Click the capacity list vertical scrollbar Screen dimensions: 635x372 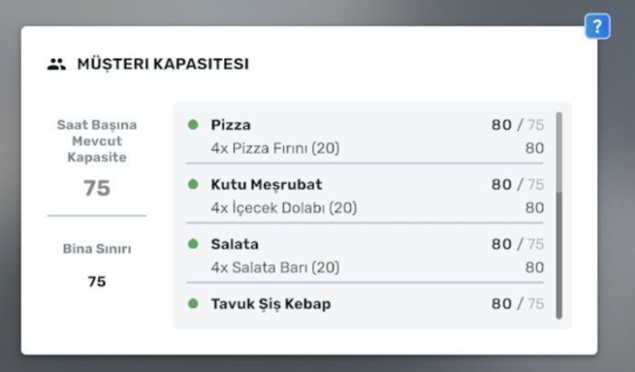559,154
